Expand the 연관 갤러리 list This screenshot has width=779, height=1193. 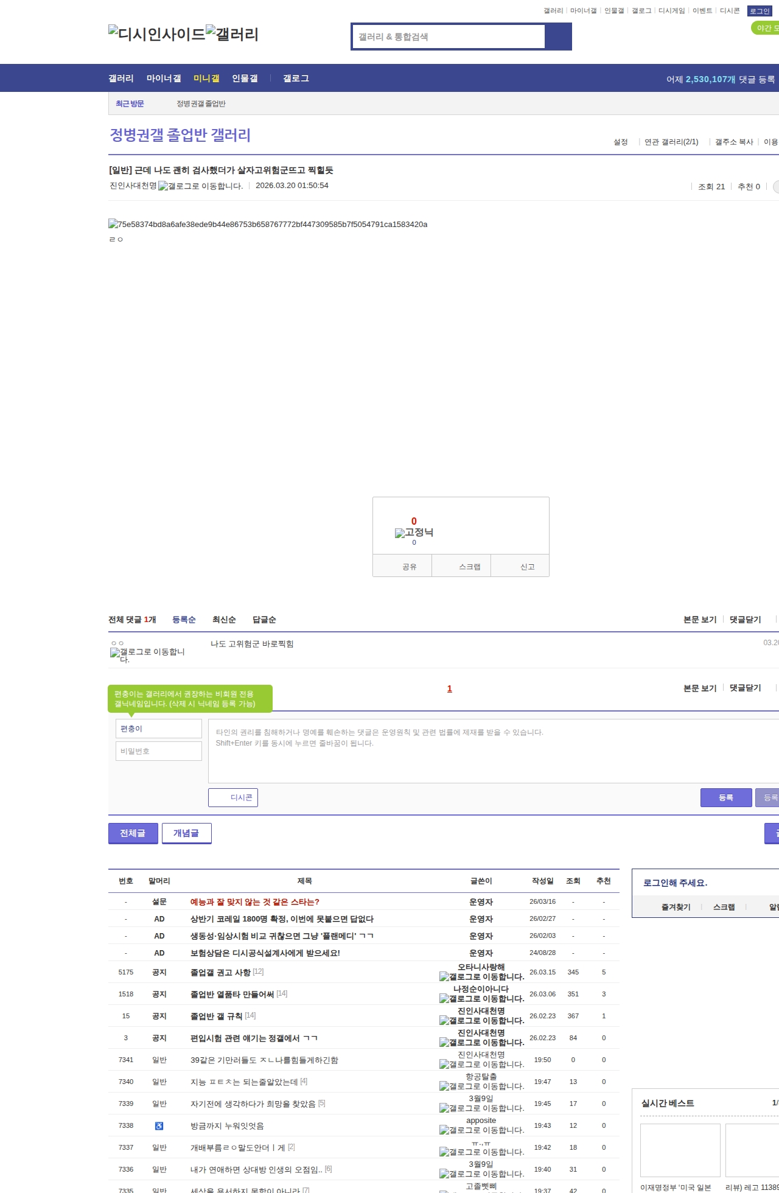coord(671,142)
